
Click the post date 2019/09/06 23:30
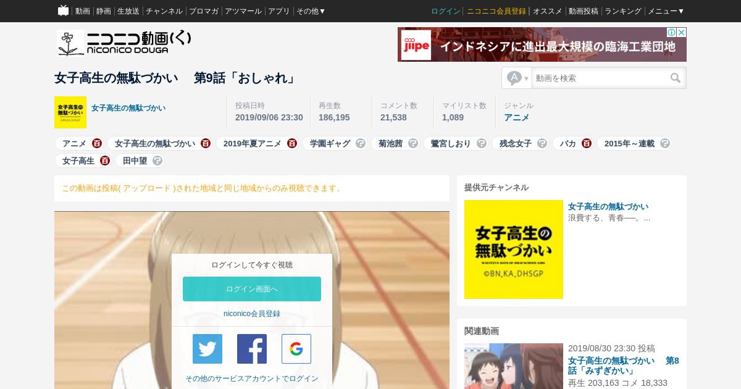point(269,117)
